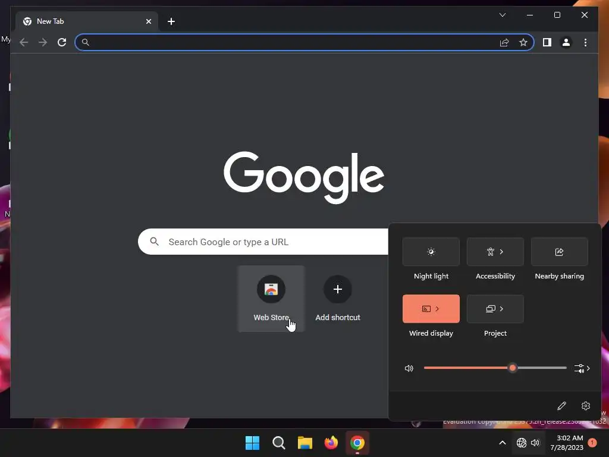Screen dimensions: 609x457
Task: Click Chrome icon on taskbar
Action: (357, 443)
